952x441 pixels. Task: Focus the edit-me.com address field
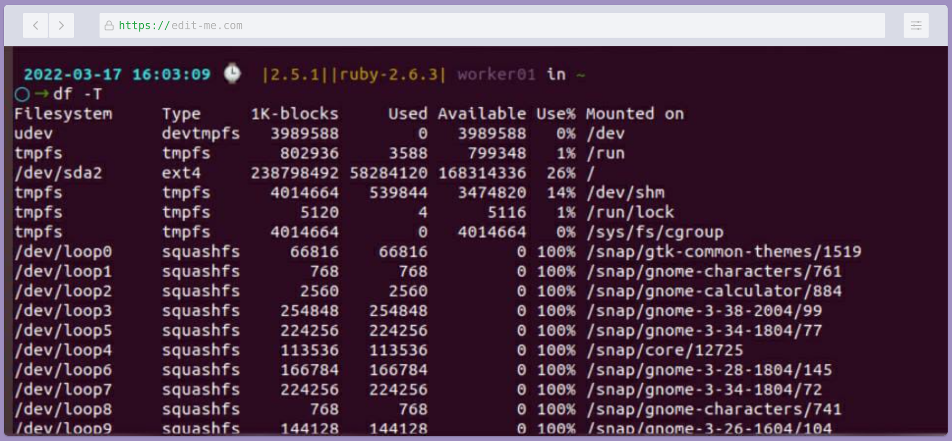(x=492, y=26)
